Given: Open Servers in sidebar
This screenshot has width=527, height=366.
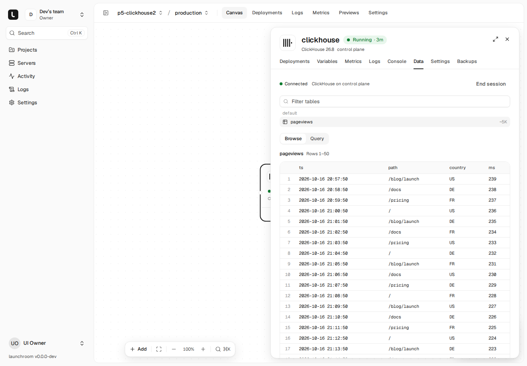Looking at the screenshot, I should [47, 63].
